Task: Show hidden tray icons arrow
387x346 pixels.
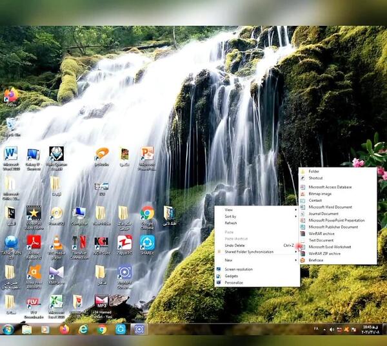Action: (324, 329)
